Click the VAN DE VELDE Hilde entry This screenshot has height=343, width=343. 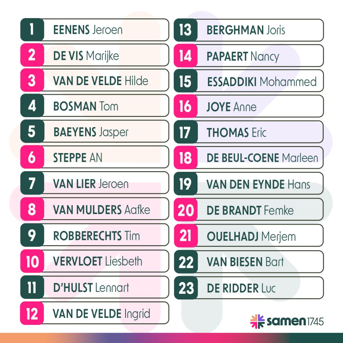pos(100,81)
